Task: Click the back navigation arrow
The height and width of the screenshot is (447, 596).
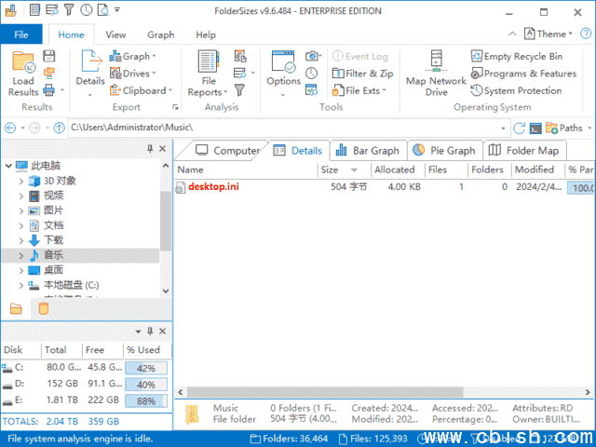Action: (x=10, y=128)
